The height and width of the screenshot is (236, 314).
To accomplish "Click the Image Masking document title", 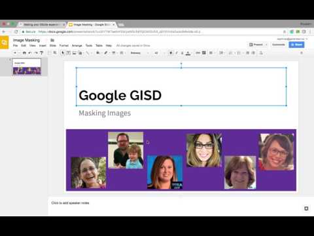I will [26, 40].
